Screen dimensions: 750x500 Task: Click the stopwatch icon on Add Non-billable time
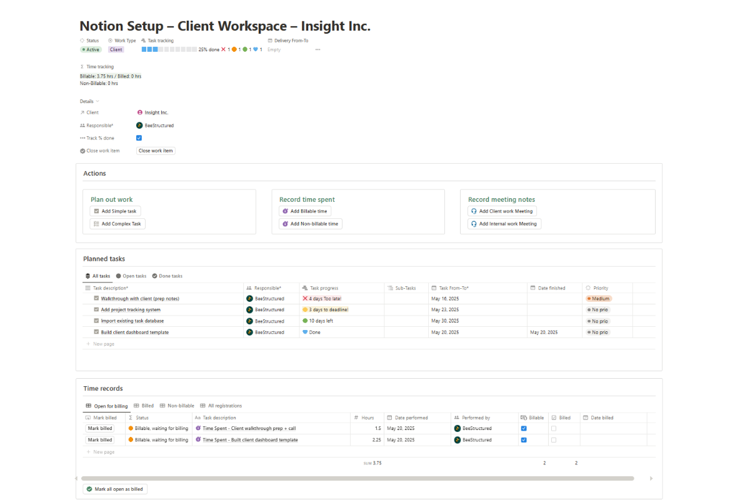click(285, 224)
